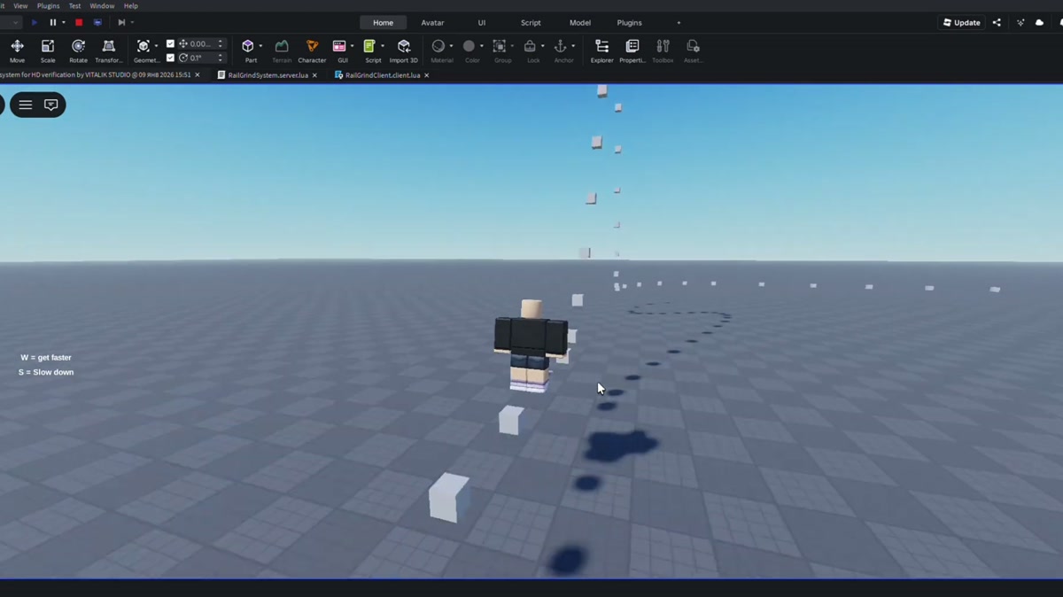Click the cloud icon top right
The height and width of the screenshot is (597, 1063).
[1040, 23]
